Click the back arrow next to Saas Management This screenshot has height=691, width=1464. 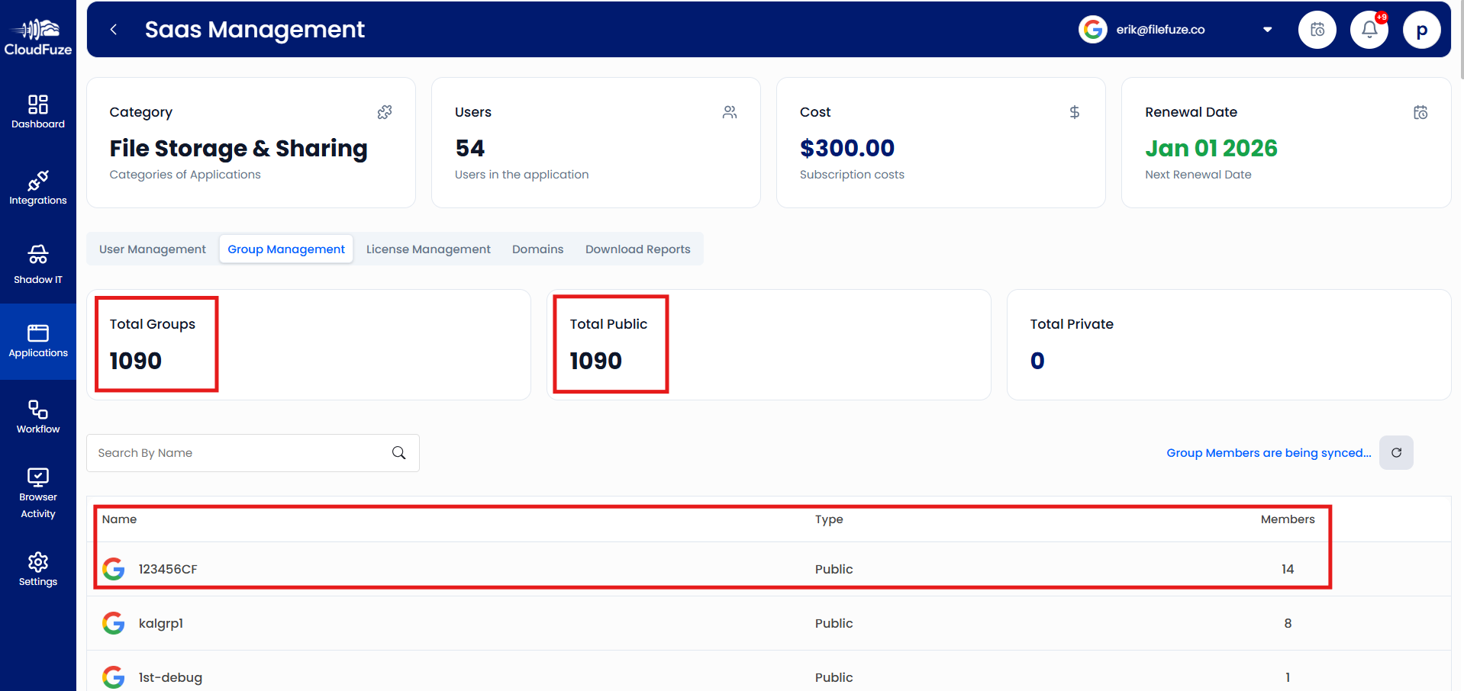click(x=113, y=29)
